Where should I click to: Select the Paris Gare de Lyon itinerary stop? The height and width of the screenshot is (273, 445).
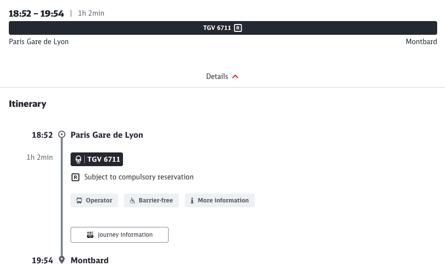click(107, 135)
